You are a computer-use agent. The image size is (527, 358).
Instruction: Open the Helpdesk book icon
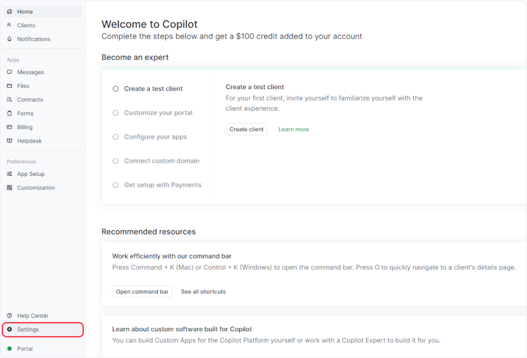click(9, 141)
